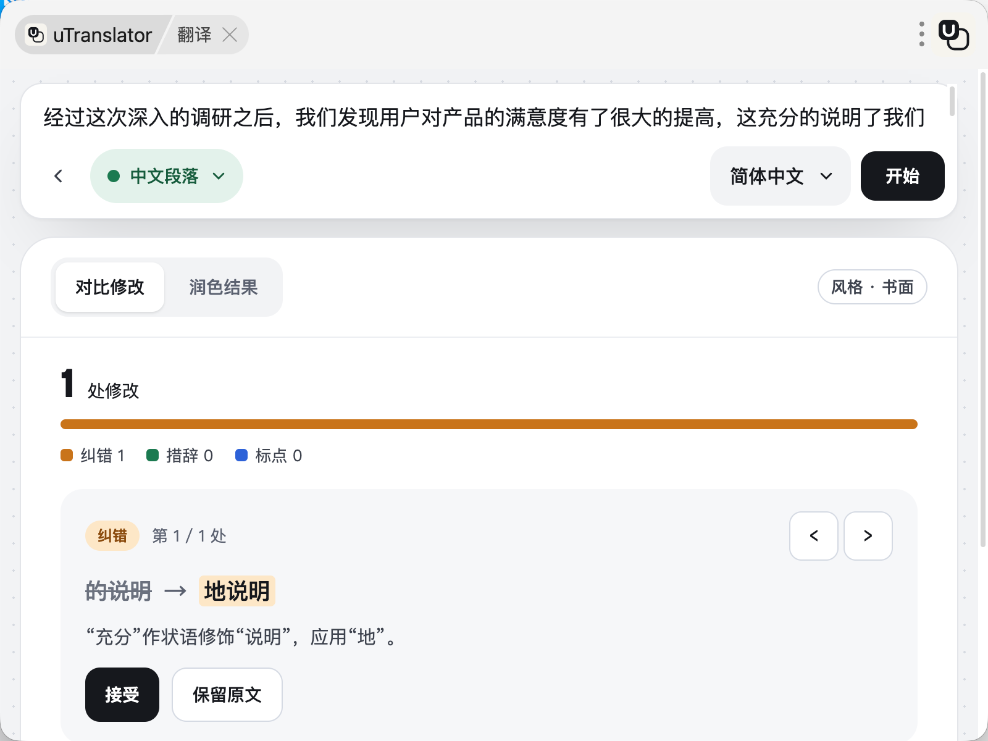Image resolution: width=988 pixels, height=741 pixels.
Task: Click the main page vertical scrollbar
Action: point(983,309)
